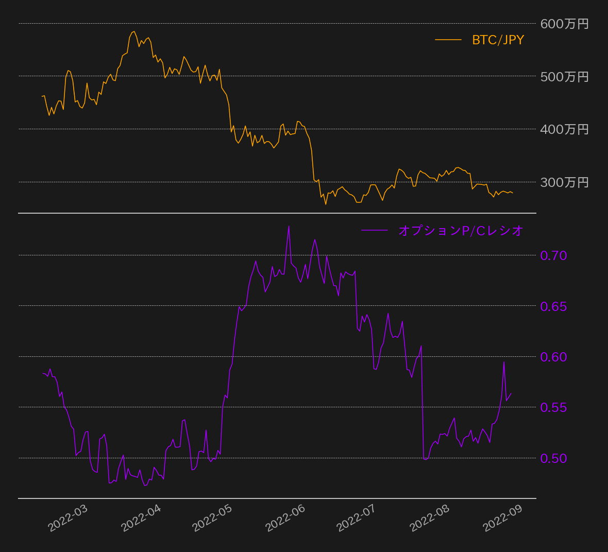Select the 300万円 axis label
This screenshot has height=552, width=608.
pos(564,182)
